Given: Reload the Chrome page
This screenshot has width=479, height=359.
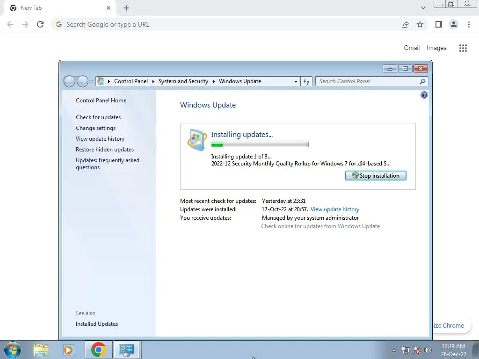Looking at the screenshot, I should point(40,24).
